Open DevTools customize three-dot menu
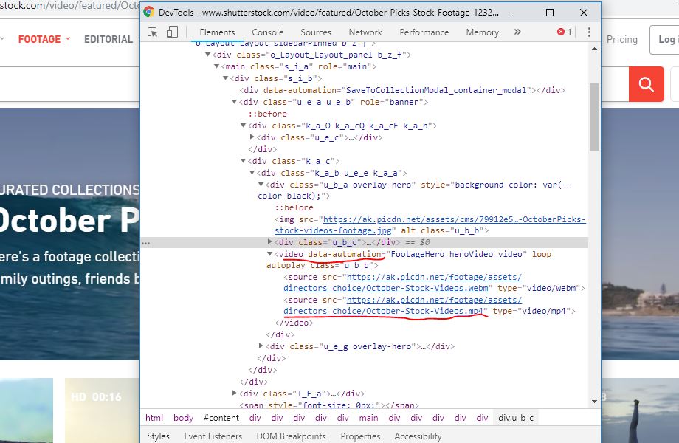The image size is (679, 443). pyautogui.click(x=589, y=32)
